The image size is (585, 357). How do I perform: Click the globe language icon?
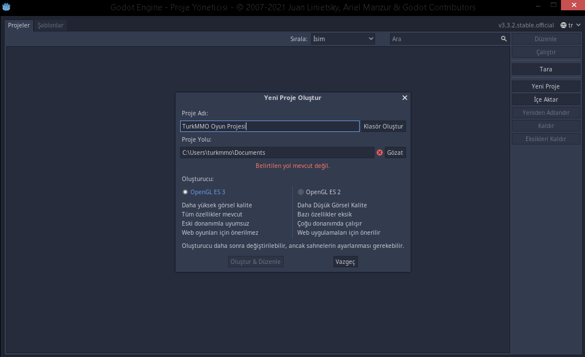click(563, 25)
